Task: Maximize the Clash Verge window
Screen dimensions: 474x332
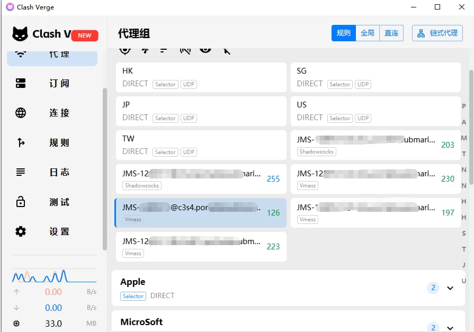Action: (437, 7)
